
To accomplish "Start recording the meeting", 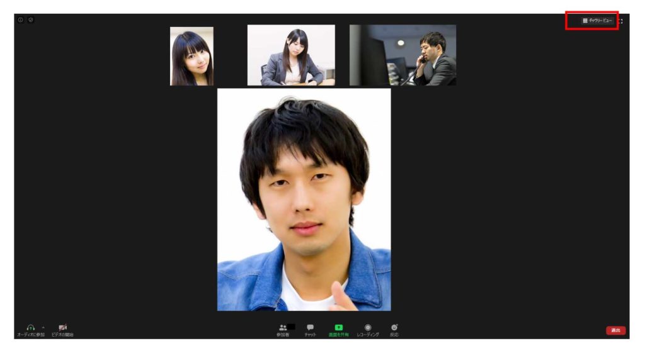I will (x=368, y=328).
